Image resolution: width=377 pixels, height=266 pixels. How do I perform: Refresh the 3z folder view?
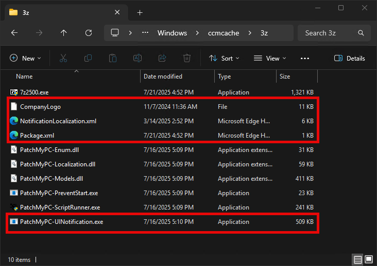coord(89,33)
